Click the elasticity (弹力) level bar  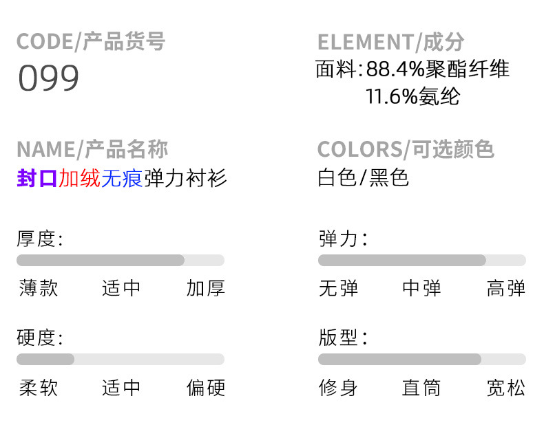pyautogui.click(x=421, y=260)
